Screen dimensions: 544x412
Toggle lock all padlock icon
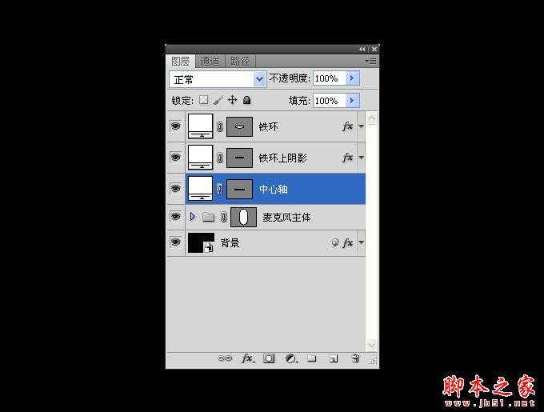pyautogui.click(x=246, y=100)
